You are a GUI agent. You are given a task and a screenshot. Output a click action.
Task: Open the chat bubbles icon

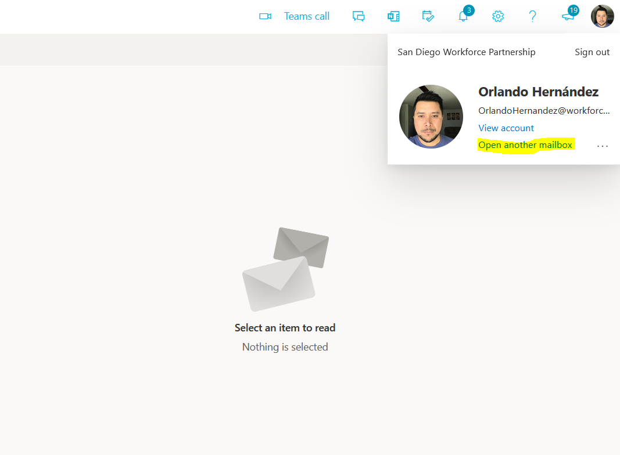(359, 16)
